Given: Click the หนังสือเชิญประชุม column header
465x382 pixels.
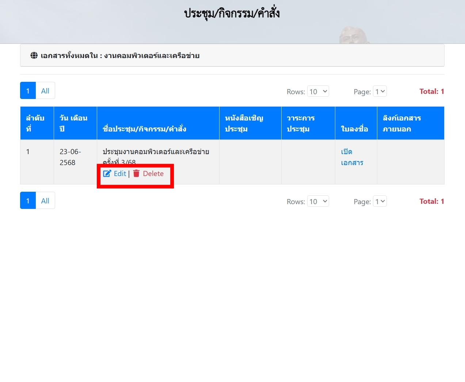Looking at the screenshot, I should 244,123.
